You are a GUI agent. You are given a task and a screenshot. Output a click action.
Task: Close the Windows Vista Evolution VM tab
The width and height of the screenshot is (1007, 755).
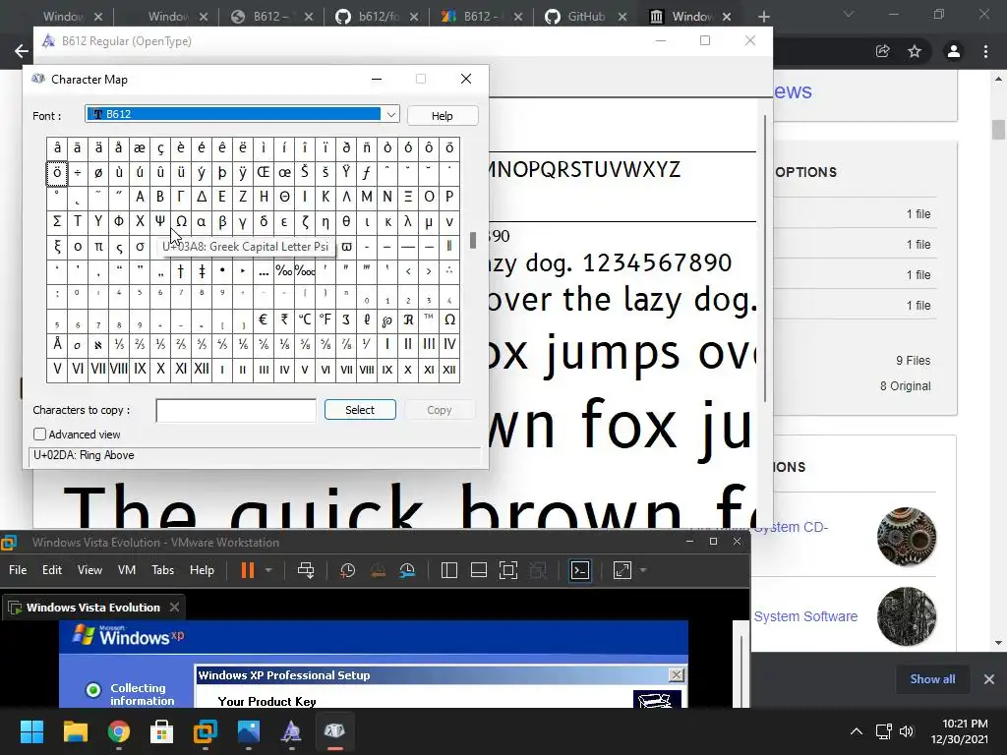(x=174, y=608)
